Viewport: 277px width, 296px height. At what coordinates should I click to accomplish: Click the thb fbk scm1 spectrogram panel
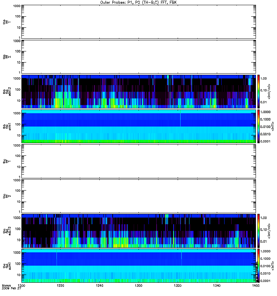point(139,126)
